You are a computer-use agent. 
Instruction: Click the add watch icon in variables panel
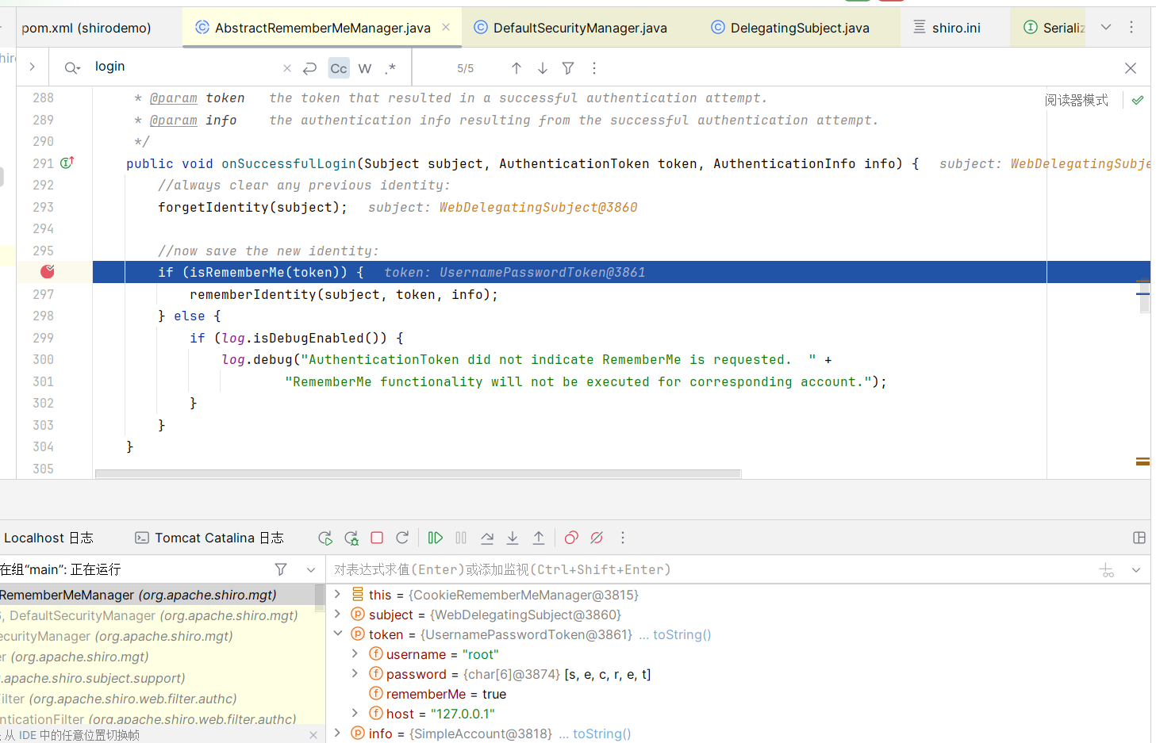[1107, 570]
